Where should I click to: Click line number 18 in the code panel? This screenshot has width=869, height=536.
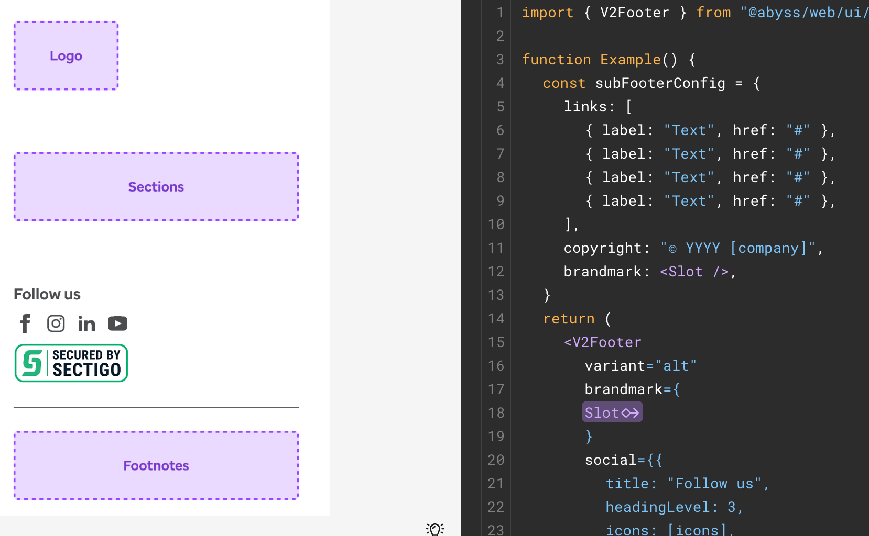[x=496, y=413]
